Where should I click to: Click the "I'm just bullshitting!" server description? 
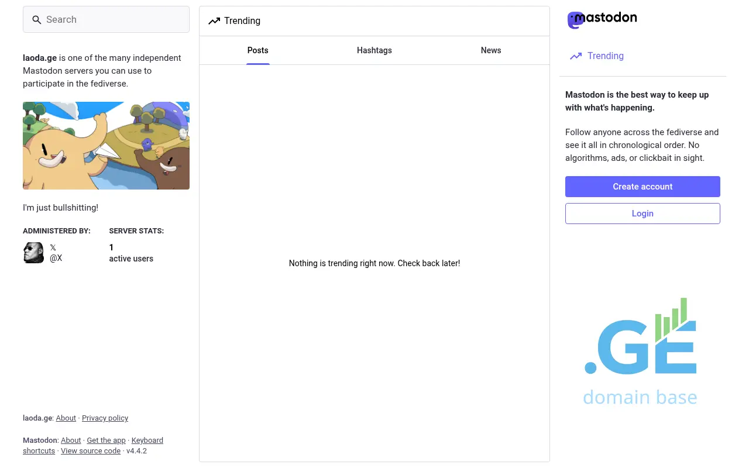60,208
